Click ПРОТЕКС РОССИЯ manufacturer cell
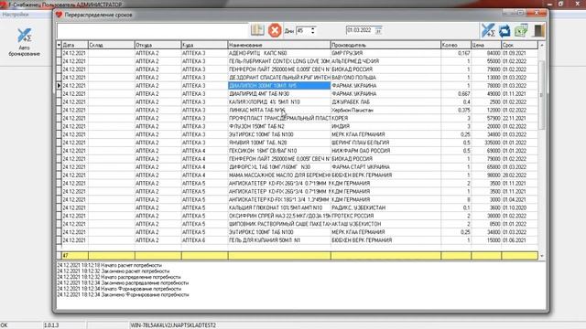 [x=385, y=216]
